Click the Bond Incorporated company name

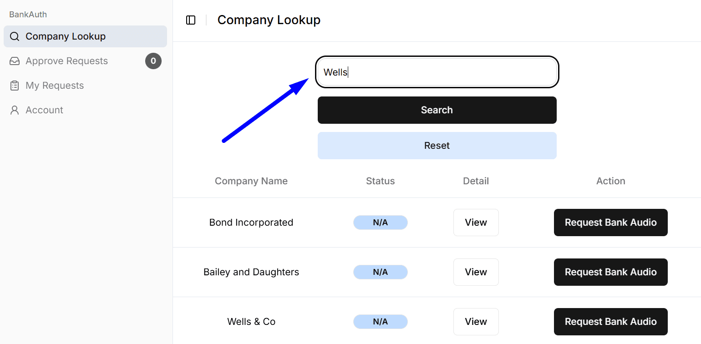251,223
